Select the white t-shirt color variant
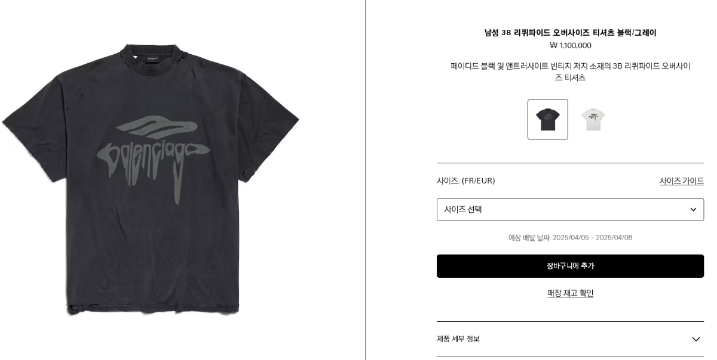This screenshot has height=360, width=717. click(x=593, y=120)
